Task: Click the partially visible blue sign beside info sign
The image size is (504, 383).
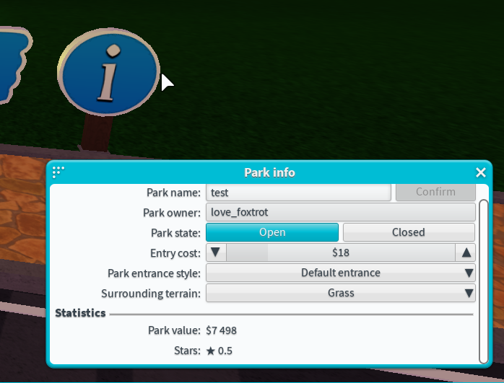Action: 14,64
